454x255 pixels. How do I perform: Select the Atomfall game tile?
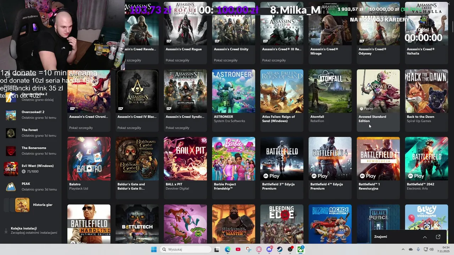[x=330, y=101]
